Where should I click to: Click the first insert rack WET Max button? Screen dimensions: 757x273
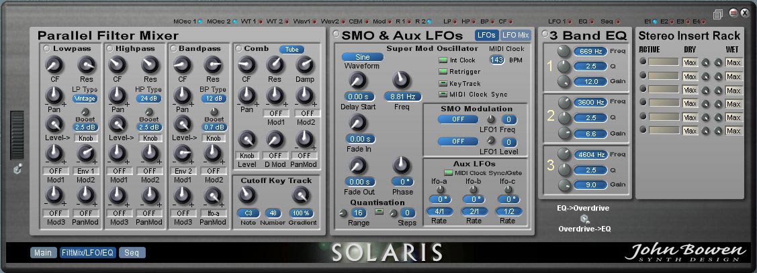pos(733,62)
